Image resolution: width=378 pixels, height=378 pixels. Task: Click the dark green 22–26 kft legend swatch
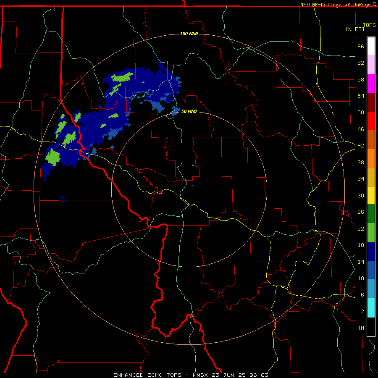point(371,214)
